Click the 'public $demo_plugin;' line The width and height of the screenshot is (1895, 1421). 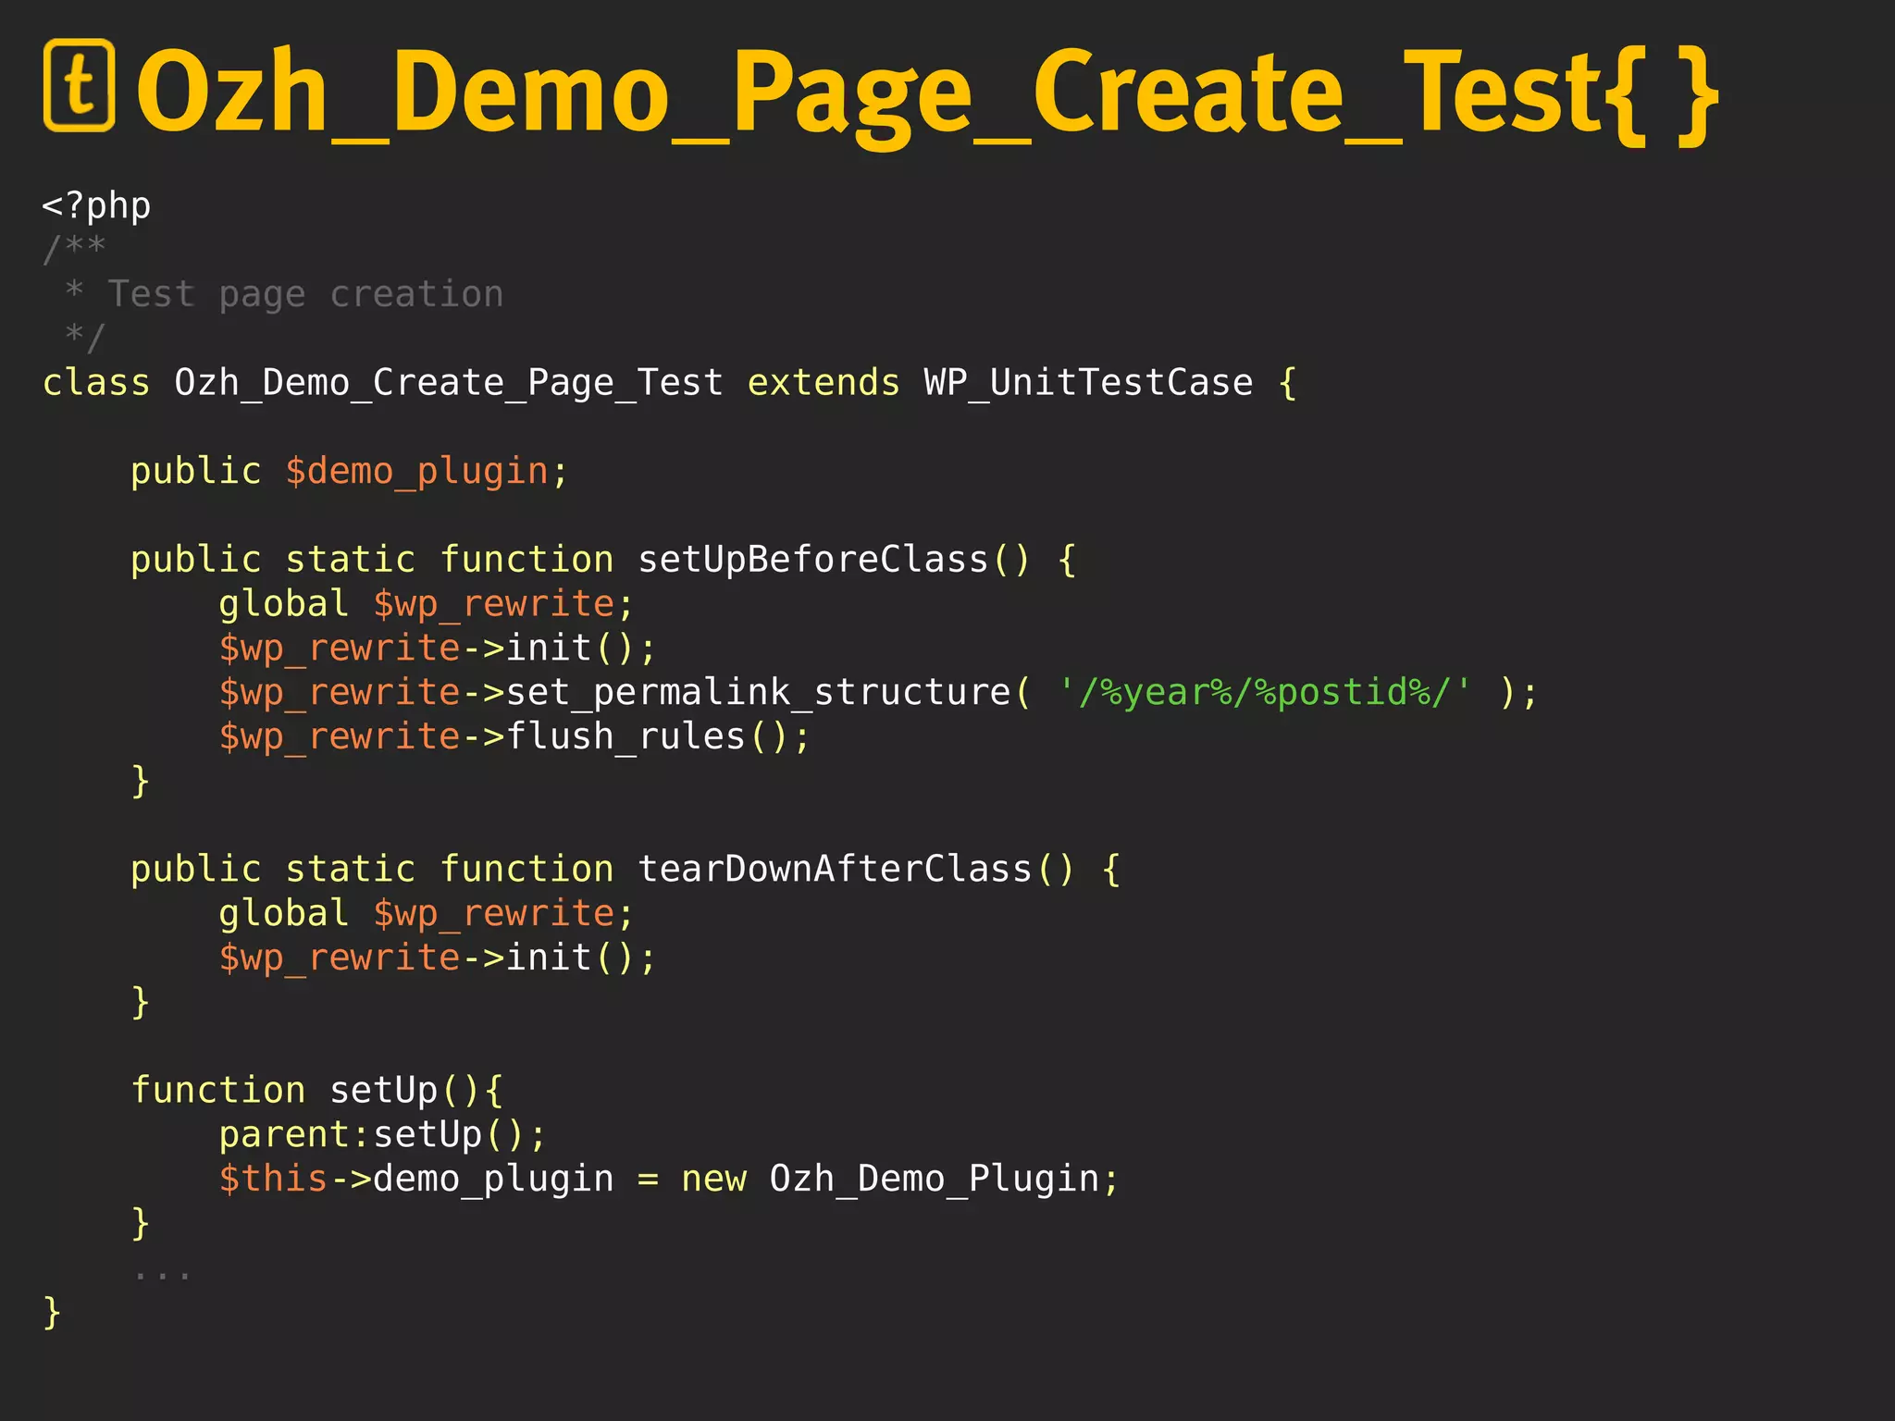(x=349, y=472)
